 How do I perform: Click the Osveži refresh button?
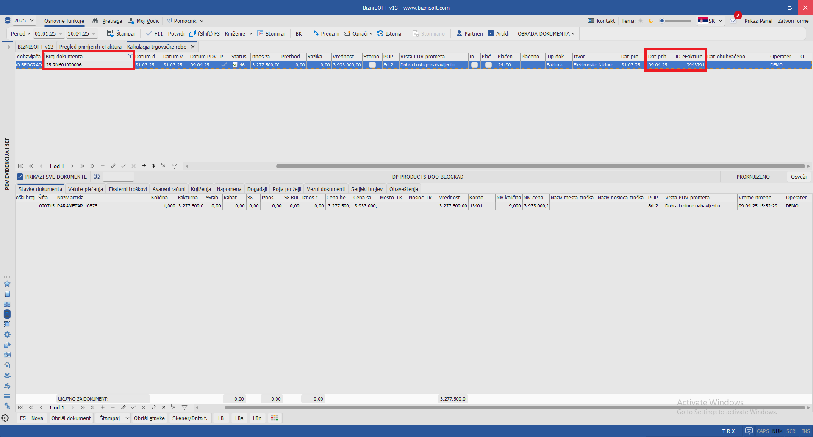pyautogui.click(x=799, y=177)
